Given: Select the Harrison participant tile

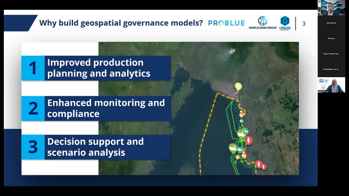Looking at the screenshot, I should coord(331,39).
